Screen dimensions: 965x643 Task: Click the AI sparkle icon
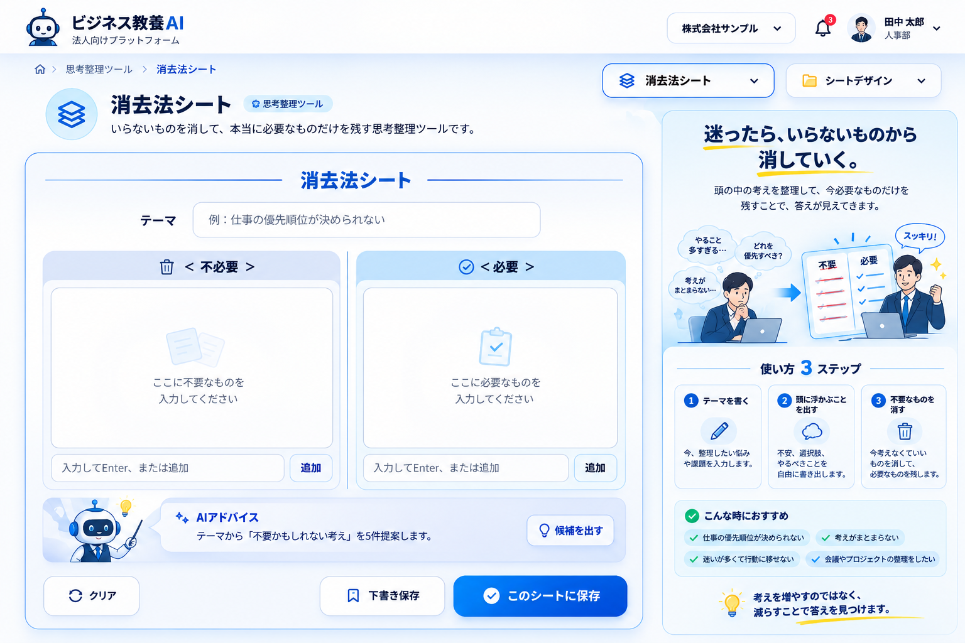pos(182,517)
